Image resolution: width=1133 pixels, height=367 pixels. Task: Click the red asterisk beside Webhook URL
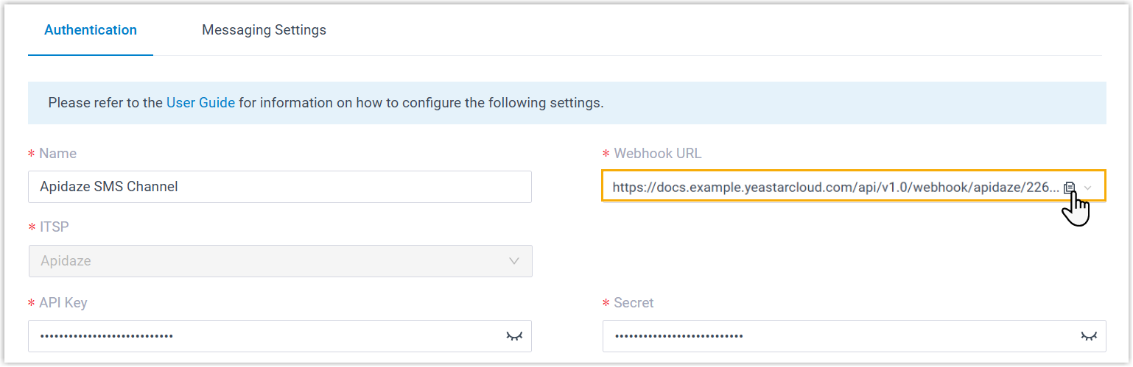point(606,154)
